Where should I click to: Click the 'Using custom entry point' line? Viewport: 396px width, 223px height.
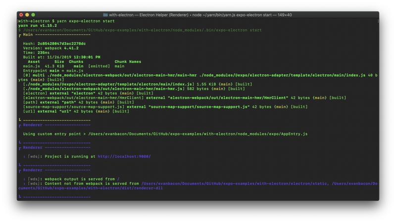click(165, 134)
